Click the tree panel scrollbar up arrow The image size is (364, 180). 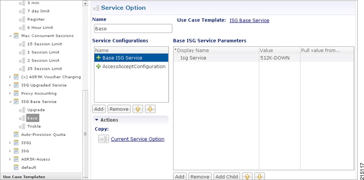point(85,4)
